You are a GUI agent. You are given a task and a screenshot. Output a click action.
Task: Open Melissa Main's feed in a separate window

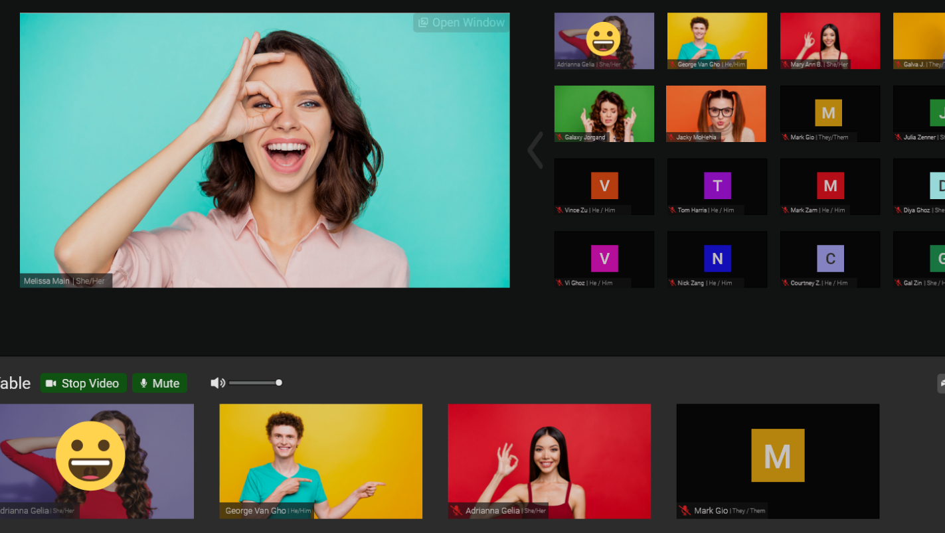pyautogui.click(x=461, y=22)
